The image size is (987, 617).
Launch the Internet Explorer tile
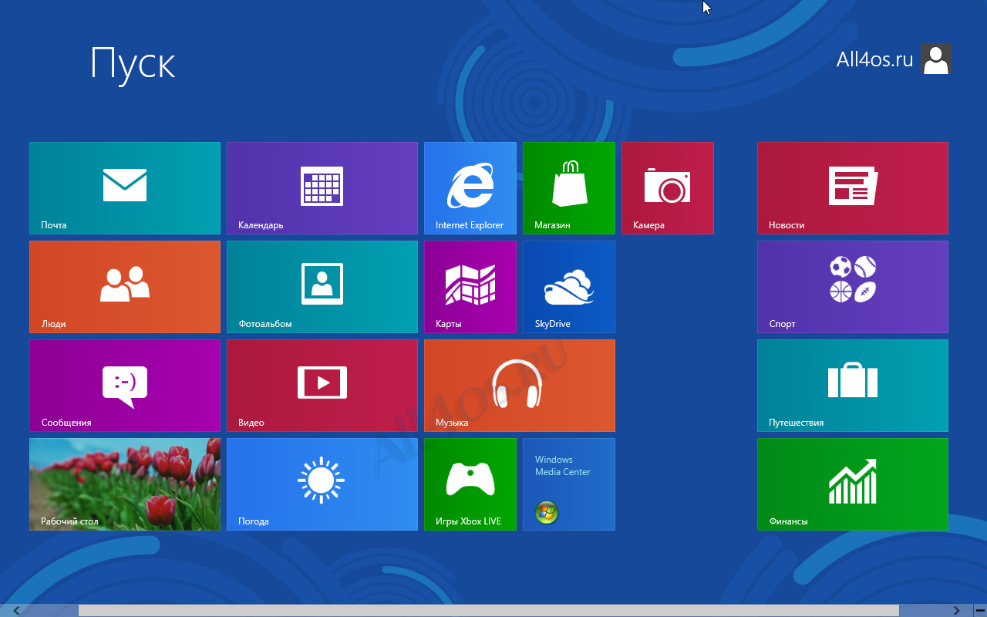pyautogui.click(x=470, y=188)
